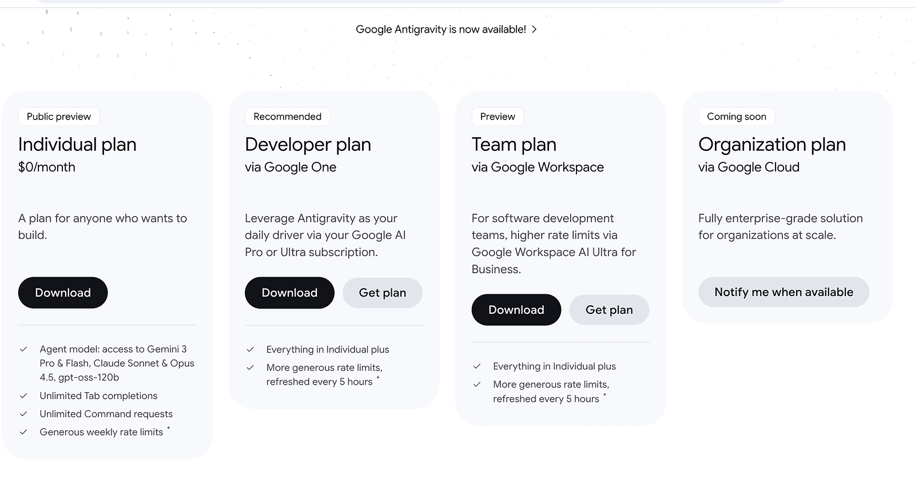This screenshot has height=488, width=915.
Task: Click the Coming soon badge
Action: click(x=737, y=117)
